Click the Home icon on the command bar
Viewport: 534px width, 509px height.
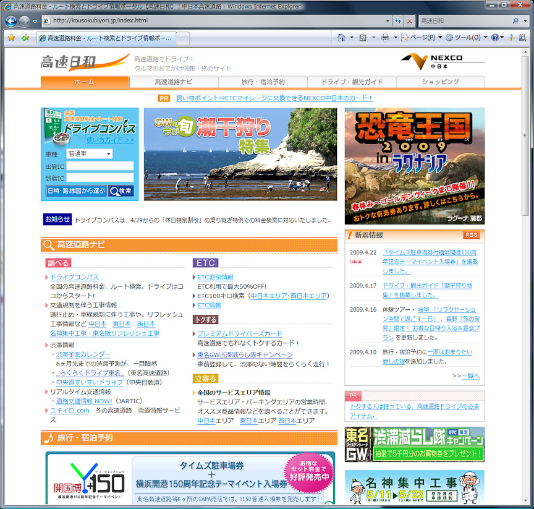click(342, 38)
